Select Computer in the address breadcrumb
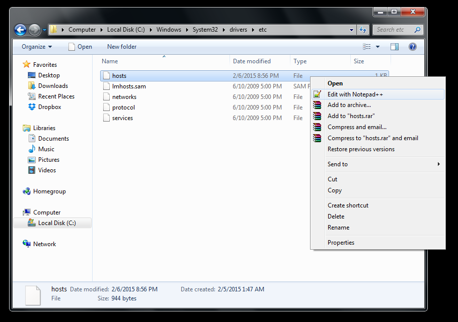 [x=82, y=30]
